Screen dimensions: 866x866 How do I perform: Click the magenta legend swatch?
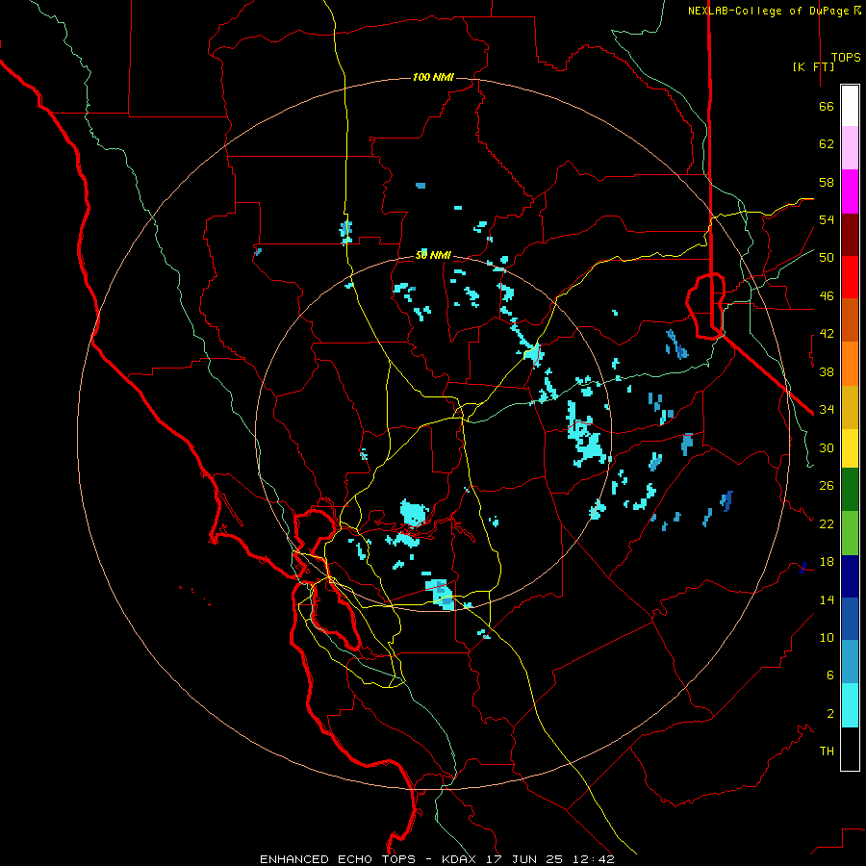coord(850,191)
